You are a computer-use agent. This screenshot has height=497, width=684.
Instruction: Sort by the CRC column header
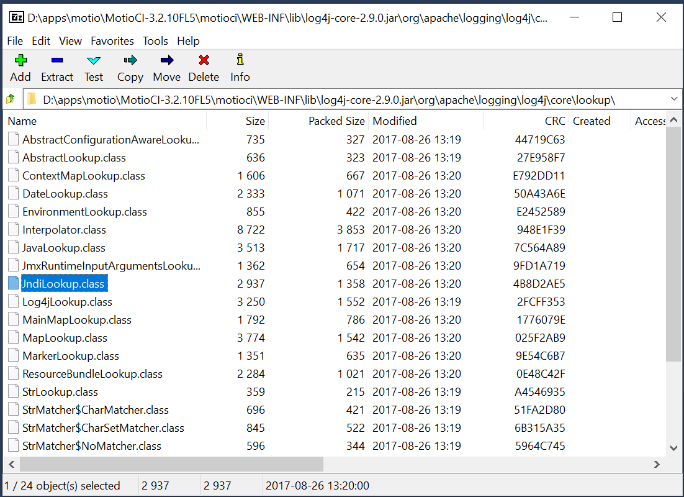526,121
